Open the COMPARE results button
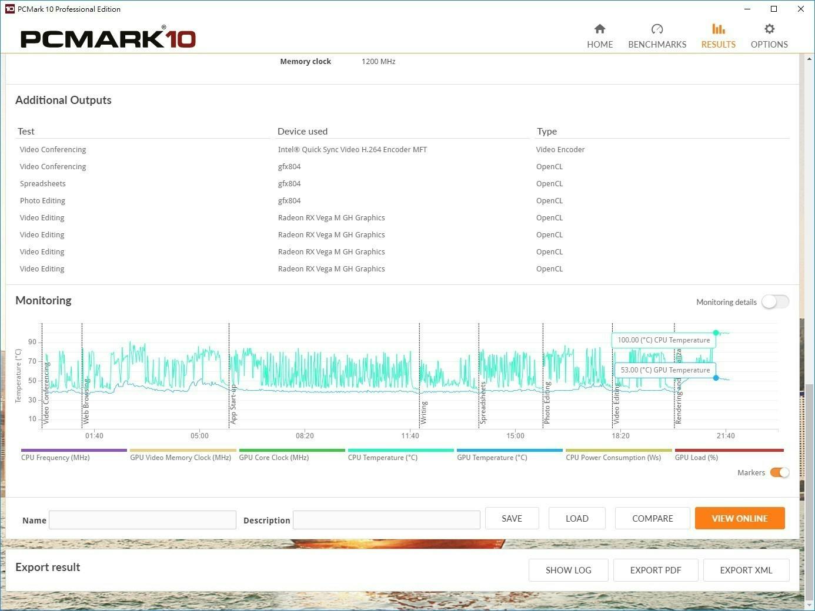Viewport: 815px width, 611px height. pyautogui.click(x=652, y=518)
